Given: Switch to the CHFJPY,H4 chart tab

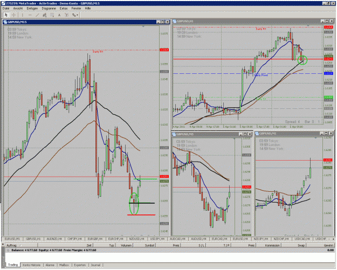Looking at the screenshot, I should (74, 239).
